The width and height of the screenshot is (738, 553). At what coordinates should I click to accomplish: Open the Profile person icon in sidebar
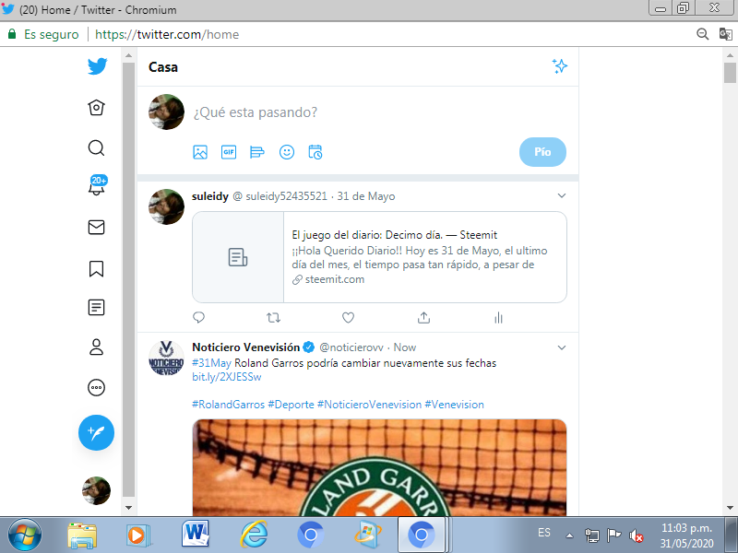coord(97,347)
